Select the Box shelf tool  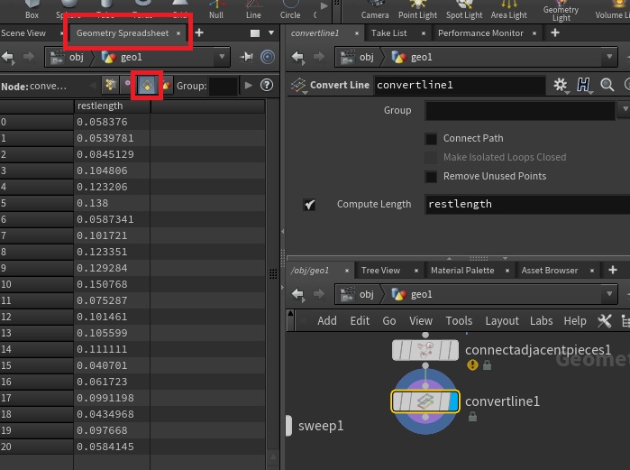click(32, 10)
